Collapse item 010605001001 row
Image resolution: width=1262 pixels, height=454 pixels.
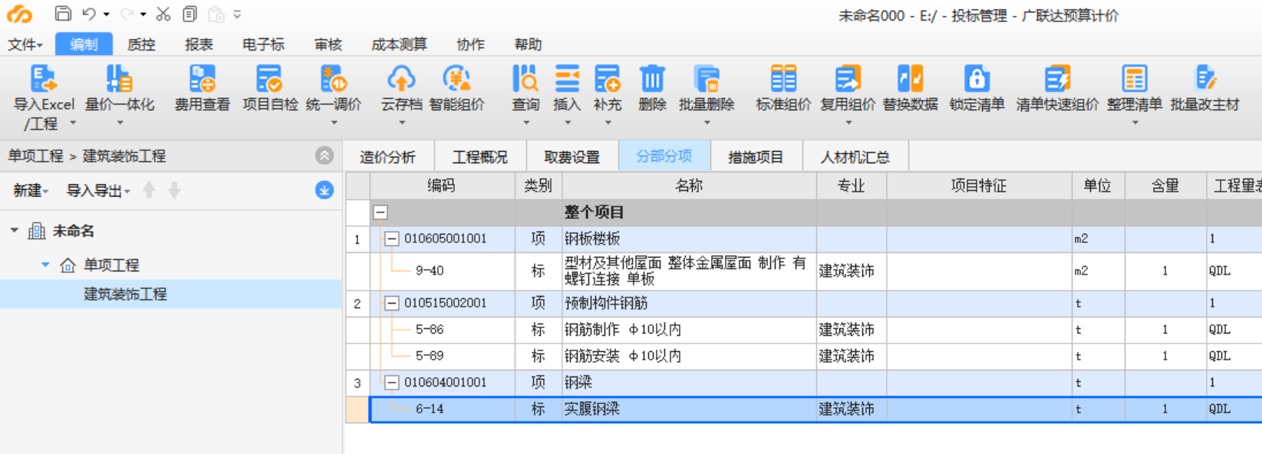coord(391,239)
